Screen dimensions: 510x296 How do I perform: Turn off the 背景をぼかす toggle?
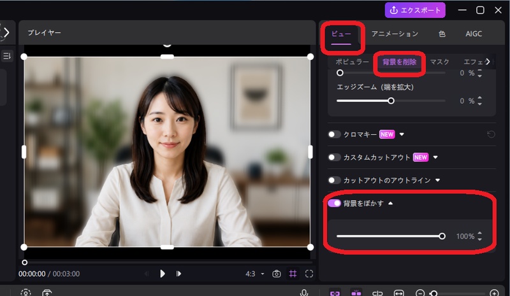(x=334, y=203)
